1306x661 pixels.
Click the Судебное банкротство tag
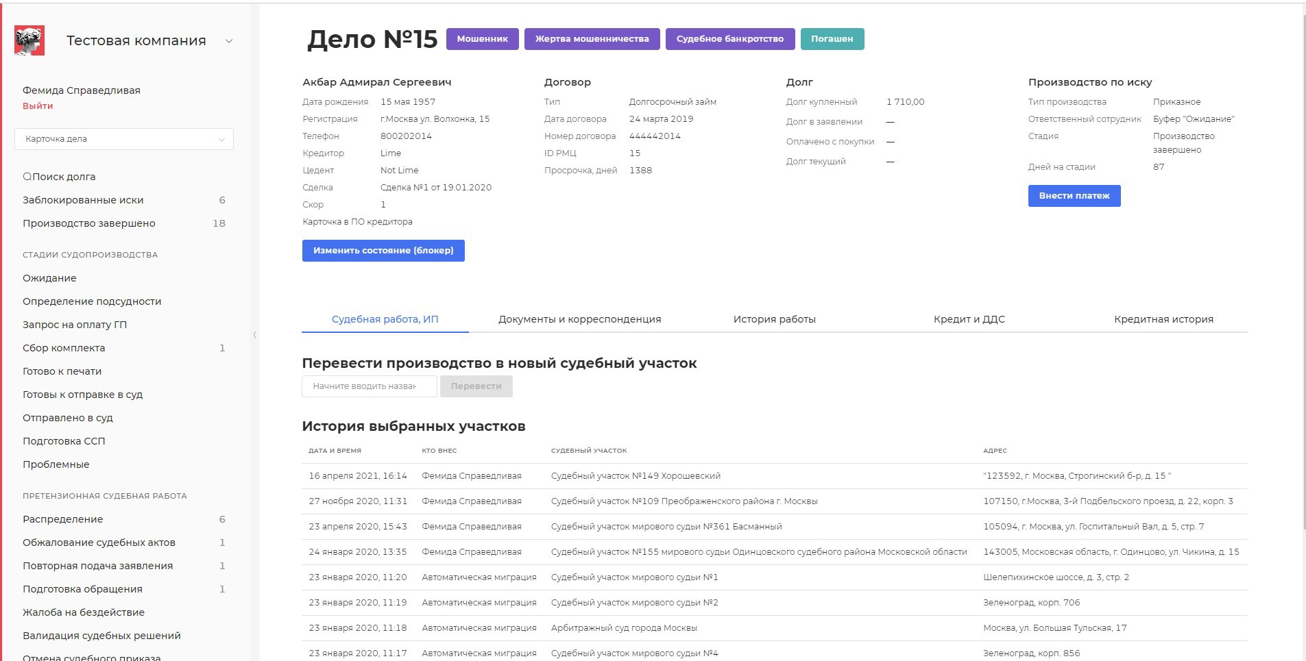tap(729, 39)
